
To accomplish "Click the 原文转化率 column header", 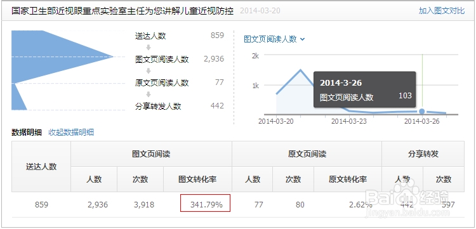I will click(x=348, y=180).
